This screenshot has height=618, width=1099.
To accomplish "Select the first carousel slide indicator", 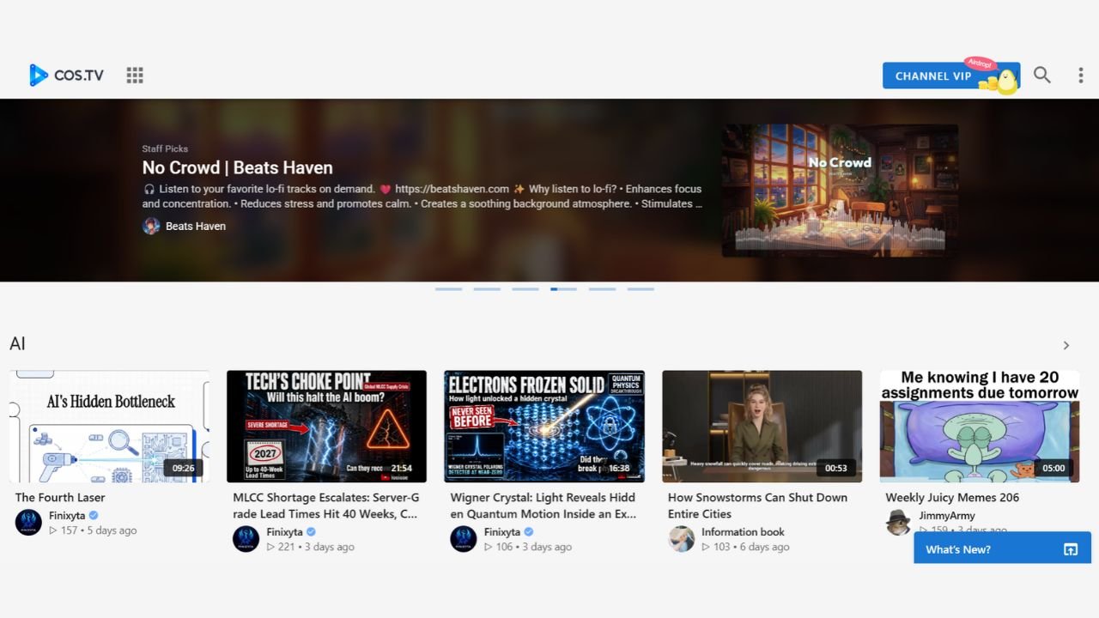I will [448, 289].
